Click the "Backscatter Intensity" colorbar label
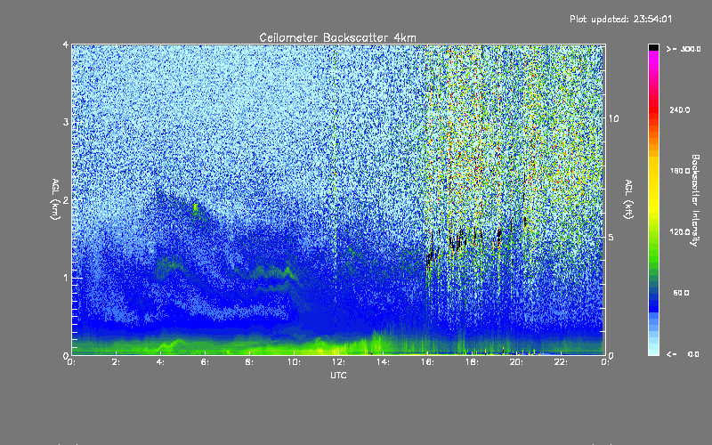Image resolution: width=712 pixels, height=445 pixels. pos(695,200)
